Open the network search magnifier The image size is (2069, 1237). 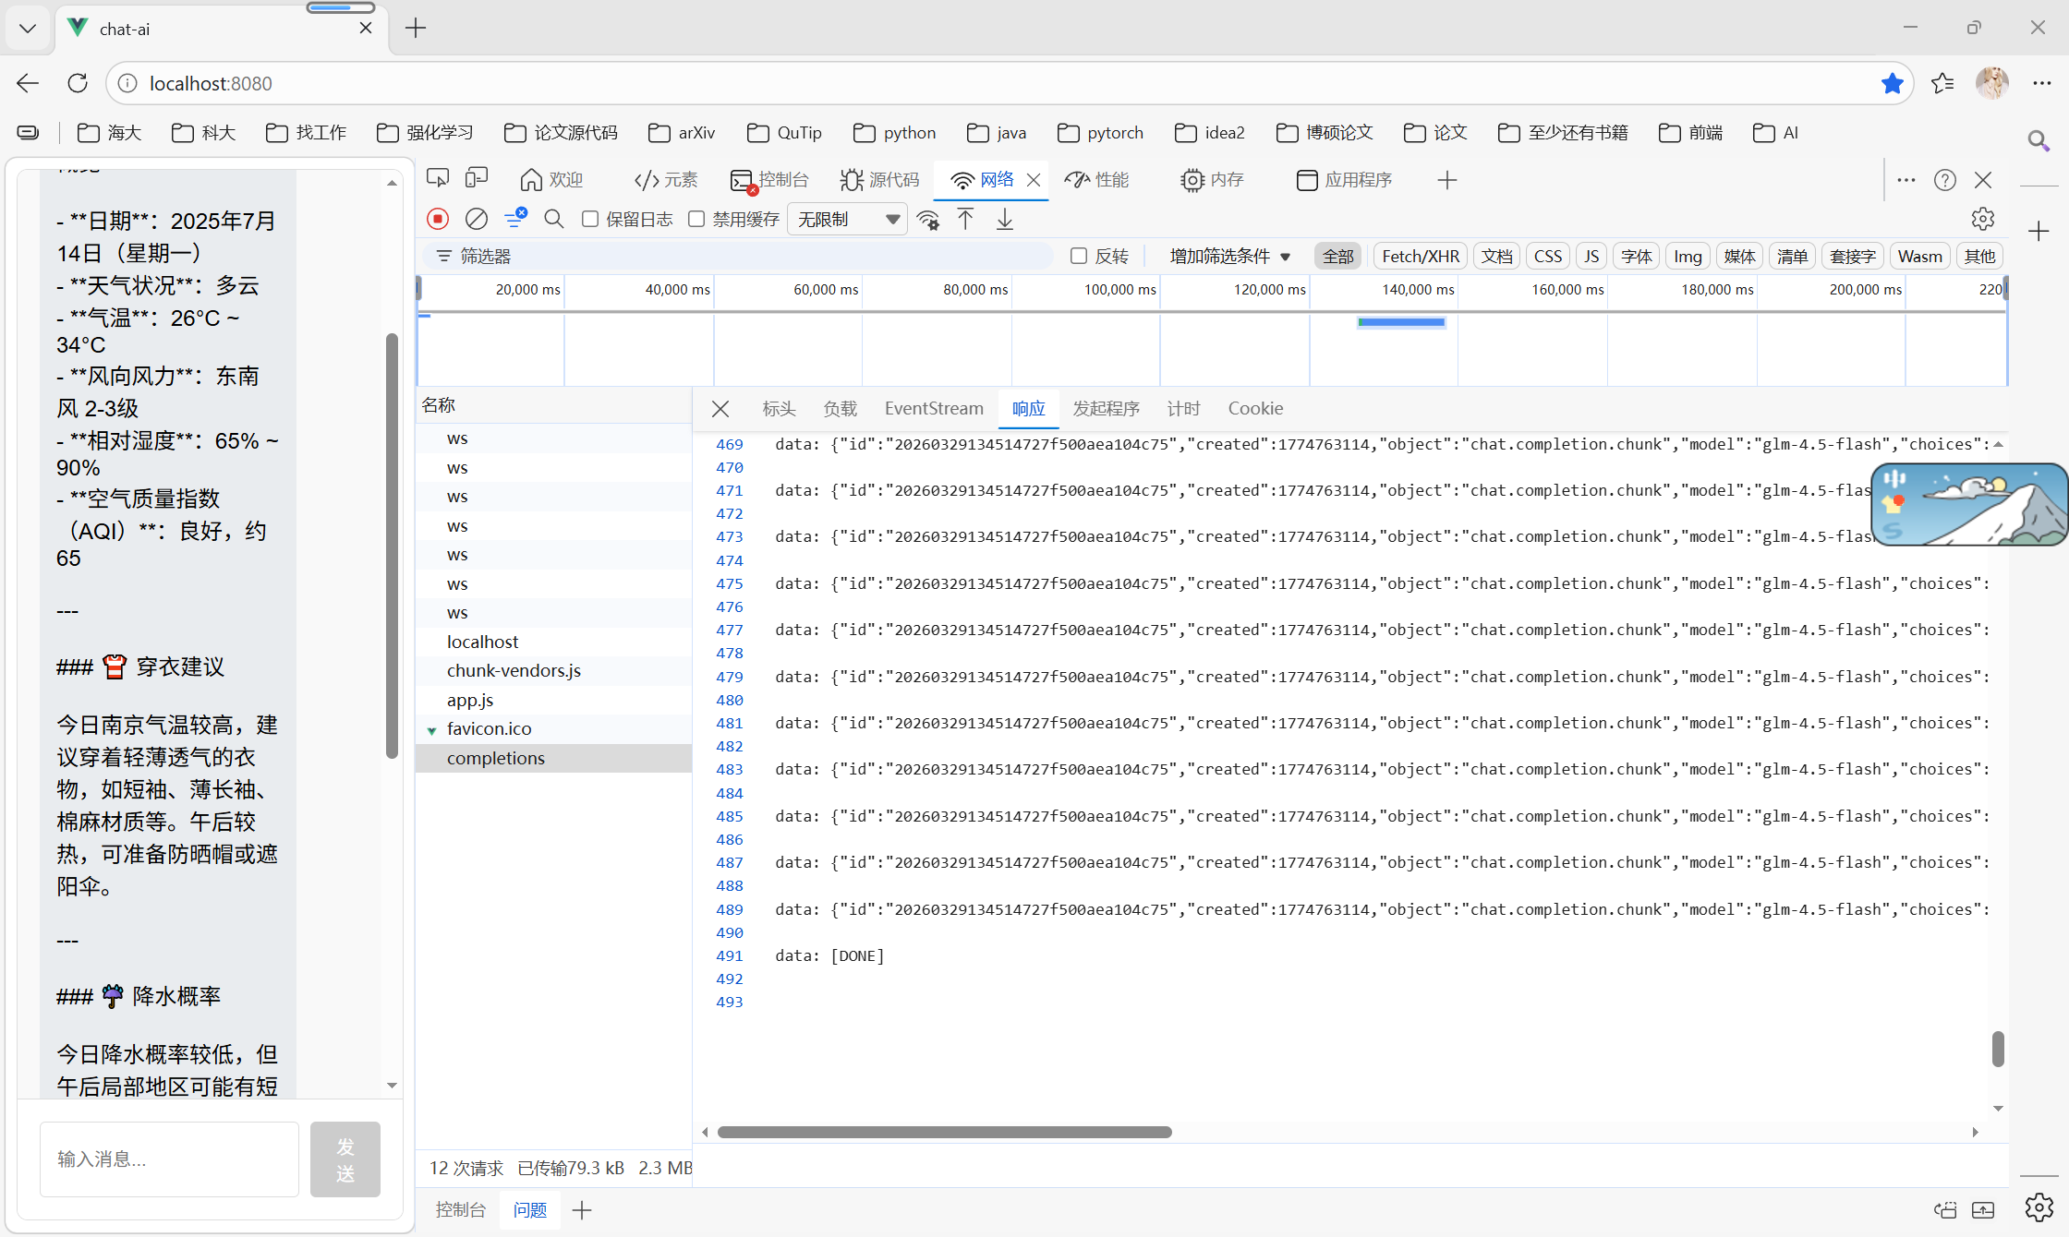pyautogui.click(x=553, y=219)
